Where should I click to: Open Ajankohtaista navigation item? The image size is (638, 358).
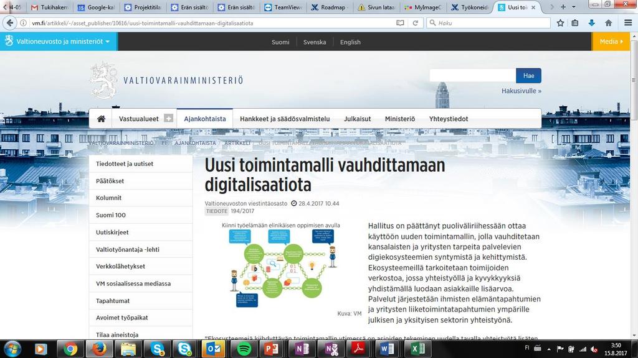[x=204, y=119]
